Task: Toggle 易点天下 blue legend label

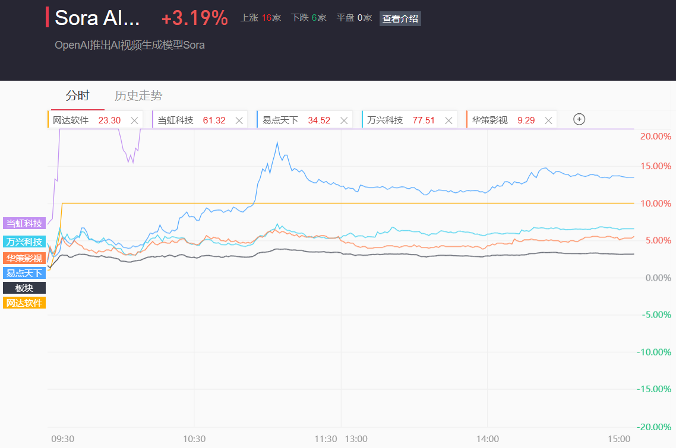Action: tap(24, 273)
